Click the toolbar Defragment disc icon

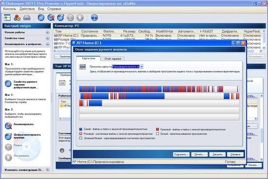(x=60, y=18)
